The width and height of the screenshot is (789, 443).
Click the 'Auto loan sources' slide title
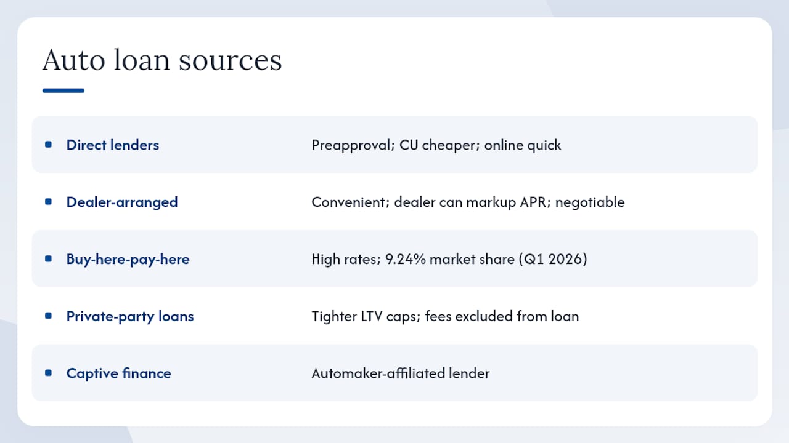(x=162, y=60)
